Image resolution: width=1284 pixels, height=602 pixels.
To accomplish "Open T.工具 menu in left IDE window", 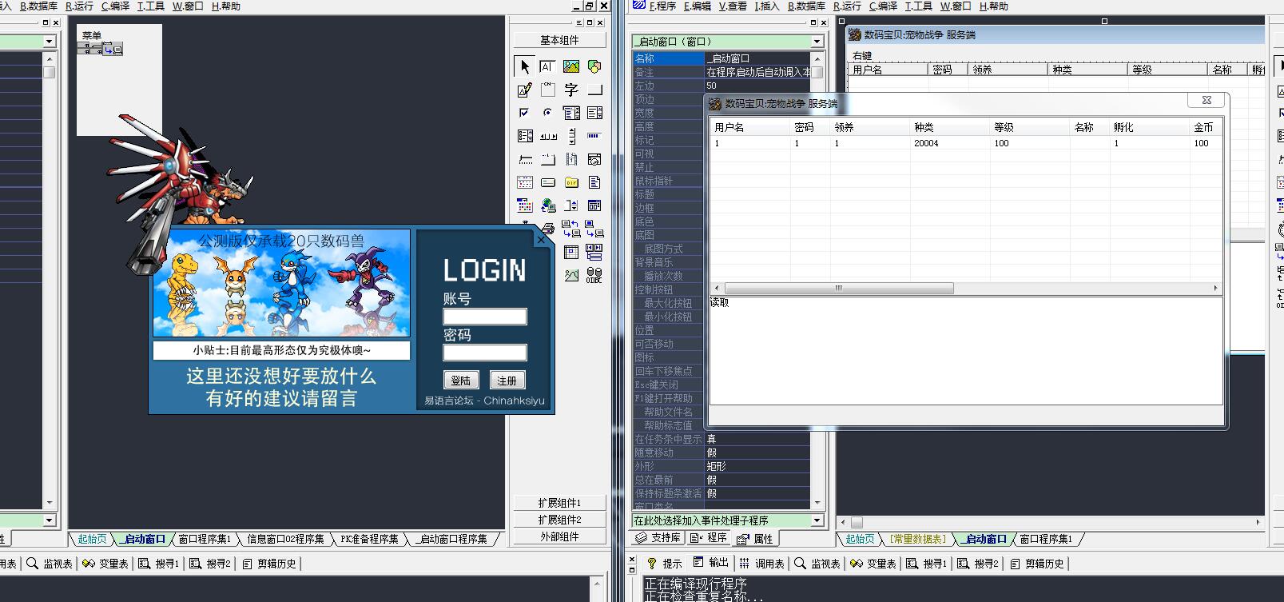I will pos(150,6).
